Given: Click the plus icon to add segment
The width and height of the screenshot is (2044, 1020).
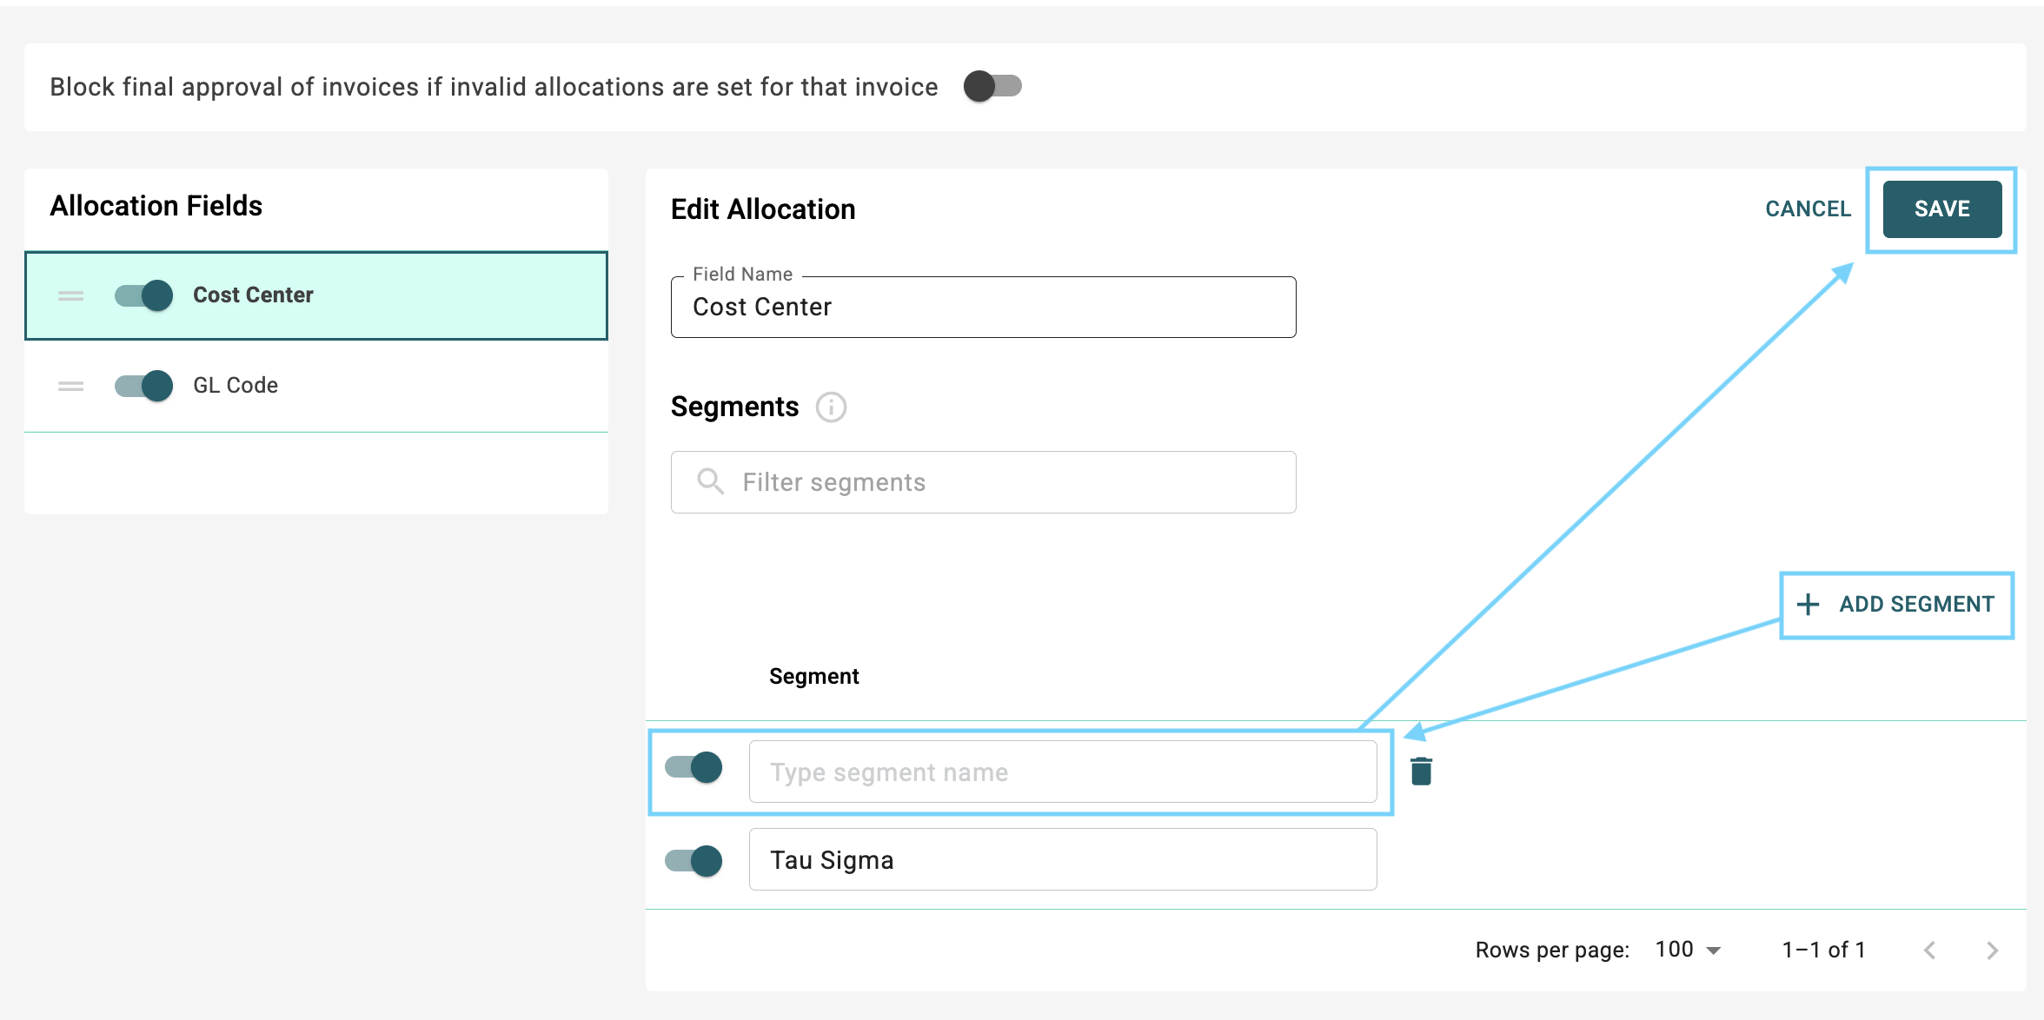Looking at the screenshot, I should coord(1808,604).
